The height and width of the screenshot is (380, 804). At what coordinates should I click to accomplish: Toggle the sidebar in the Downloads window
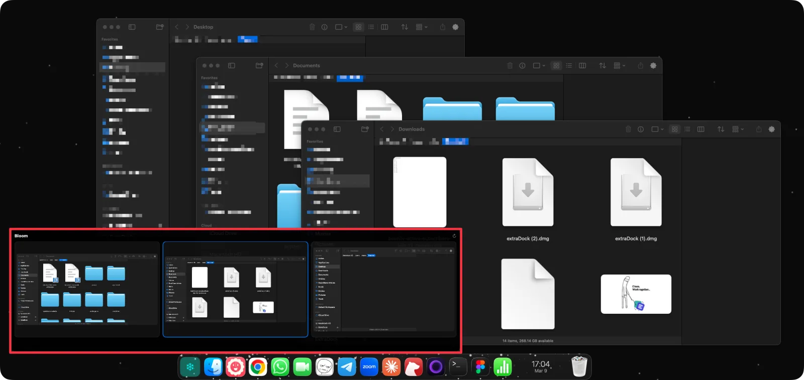tap(337, 129)
